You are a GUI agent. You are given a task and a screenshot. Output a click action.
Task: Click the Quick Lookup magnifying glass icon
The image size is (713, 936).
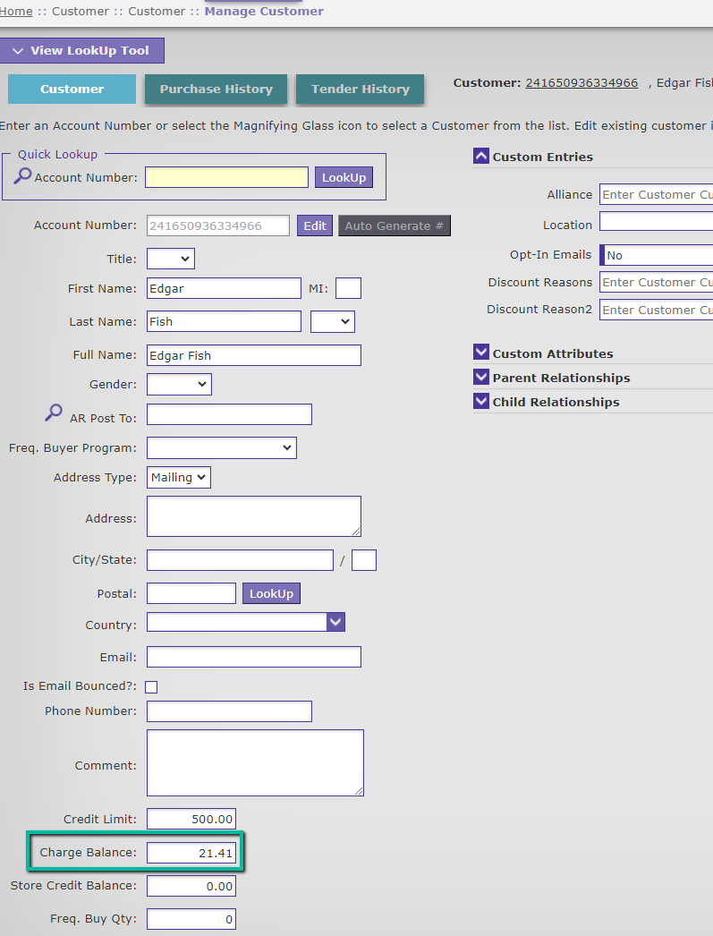pos(22,176)
